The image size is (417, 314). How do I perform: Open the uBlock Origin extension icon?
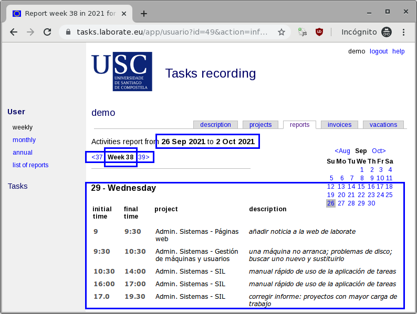[319, 32]
